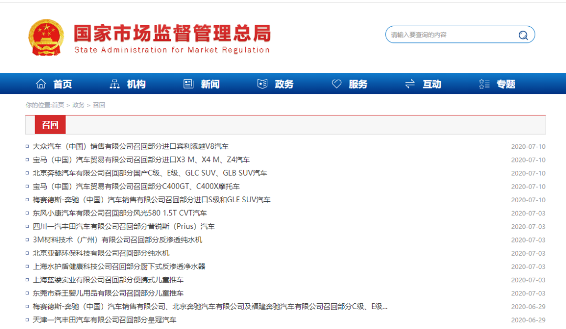Screen dimensions: 566x329
Task: Open 宝马 recall of C400GT、C400X摩托车
Action: click(136, 186)
